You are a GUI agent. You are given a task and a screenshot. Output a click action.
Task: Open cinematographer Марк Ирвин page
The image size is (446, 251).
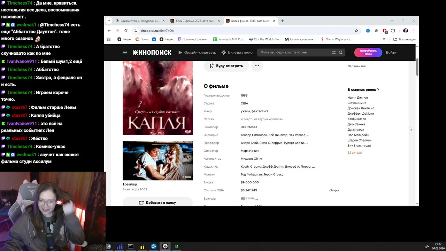[249, 151]
